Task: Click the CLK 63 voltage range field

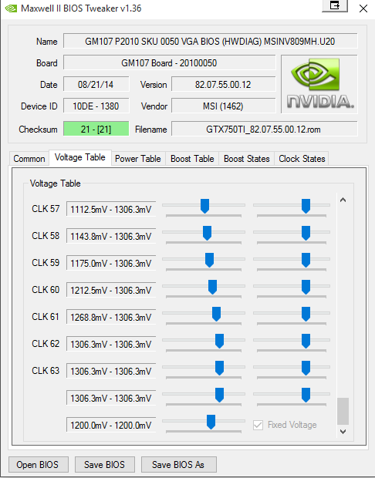Action: (x=111, y=372)
